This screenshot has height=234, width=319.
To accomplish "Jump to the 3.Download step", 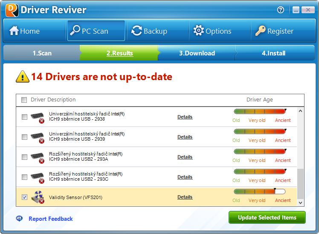I will point(197,53).
